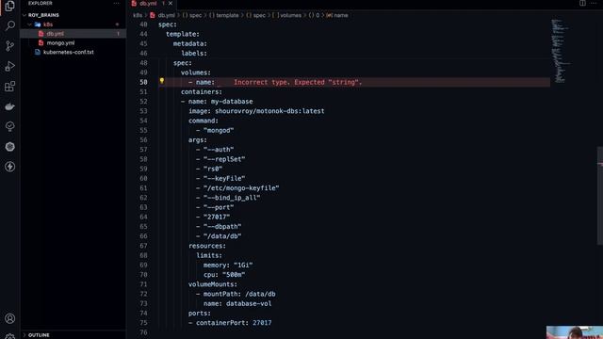Click the '"--keyFile"' argument line
This screenshot has height=339, width=603.
pos(224,178)
